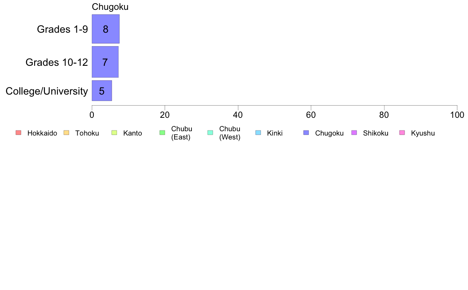Toggle the Chubu (West) legend swatch
This screenshot has height=290, width=468.
(x=210, y=133)
